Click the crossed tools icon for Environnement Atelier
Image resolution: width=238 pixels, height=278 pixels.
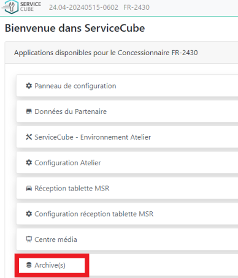29,137
